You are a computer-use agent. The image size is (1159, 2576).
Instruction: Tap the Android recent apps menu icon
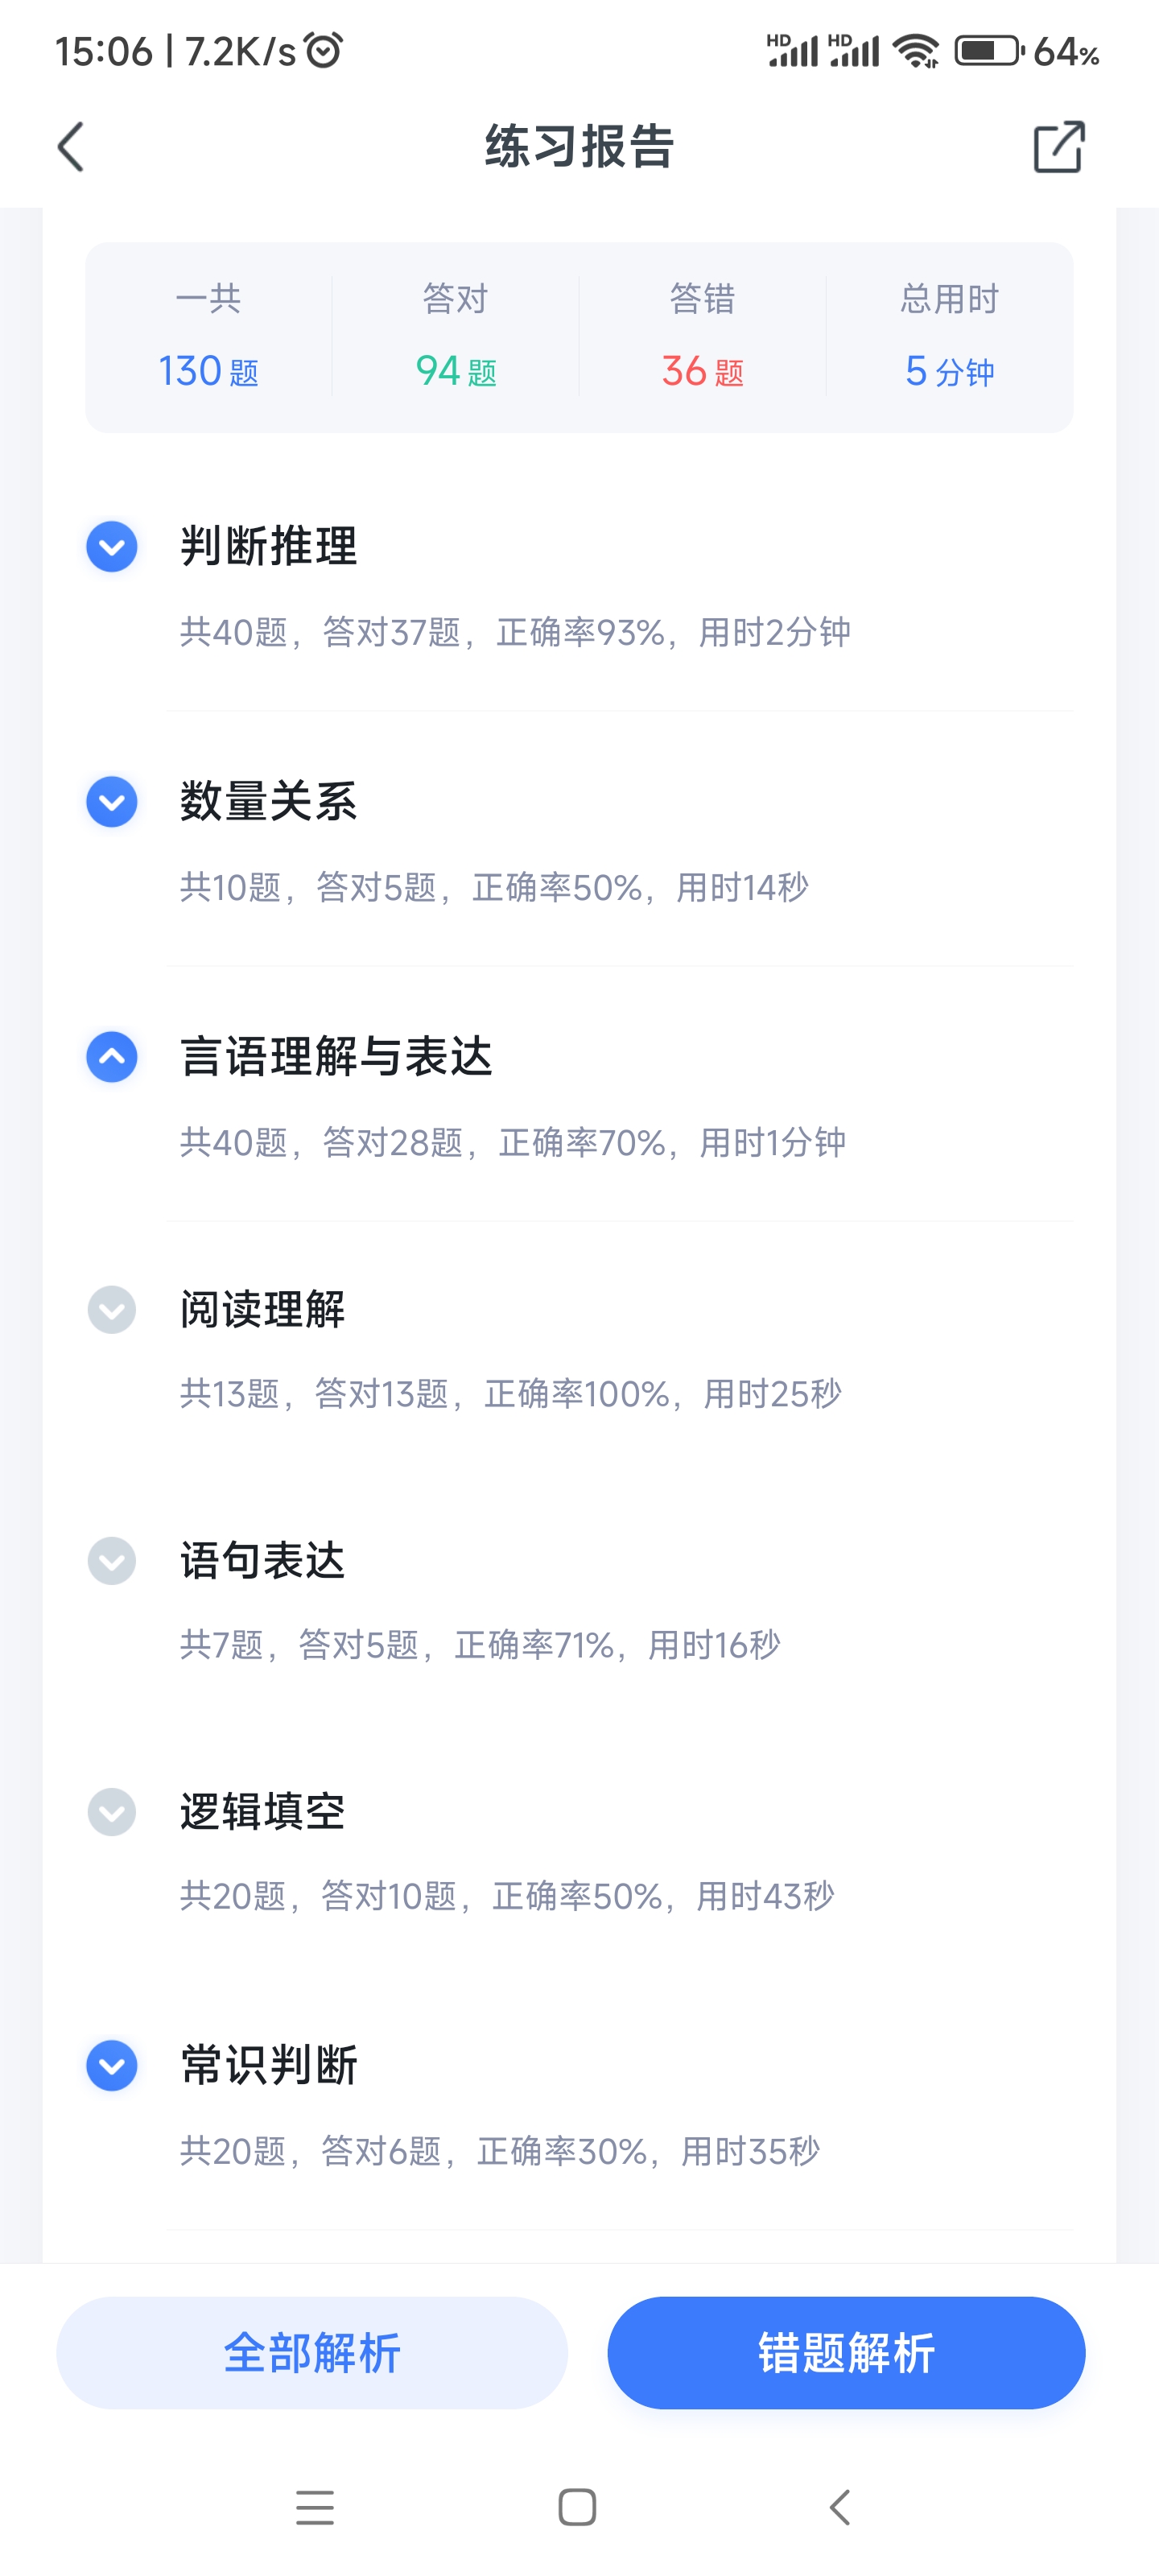tap(315, 2507)
